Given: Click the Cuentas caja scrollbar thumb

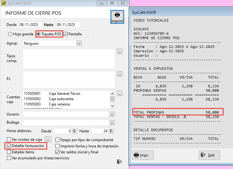Looking at the screenshot, I should click(x=112, y=99).
